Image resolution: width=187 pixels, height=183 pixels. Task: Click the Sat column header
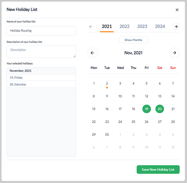[x=160, y=68]
